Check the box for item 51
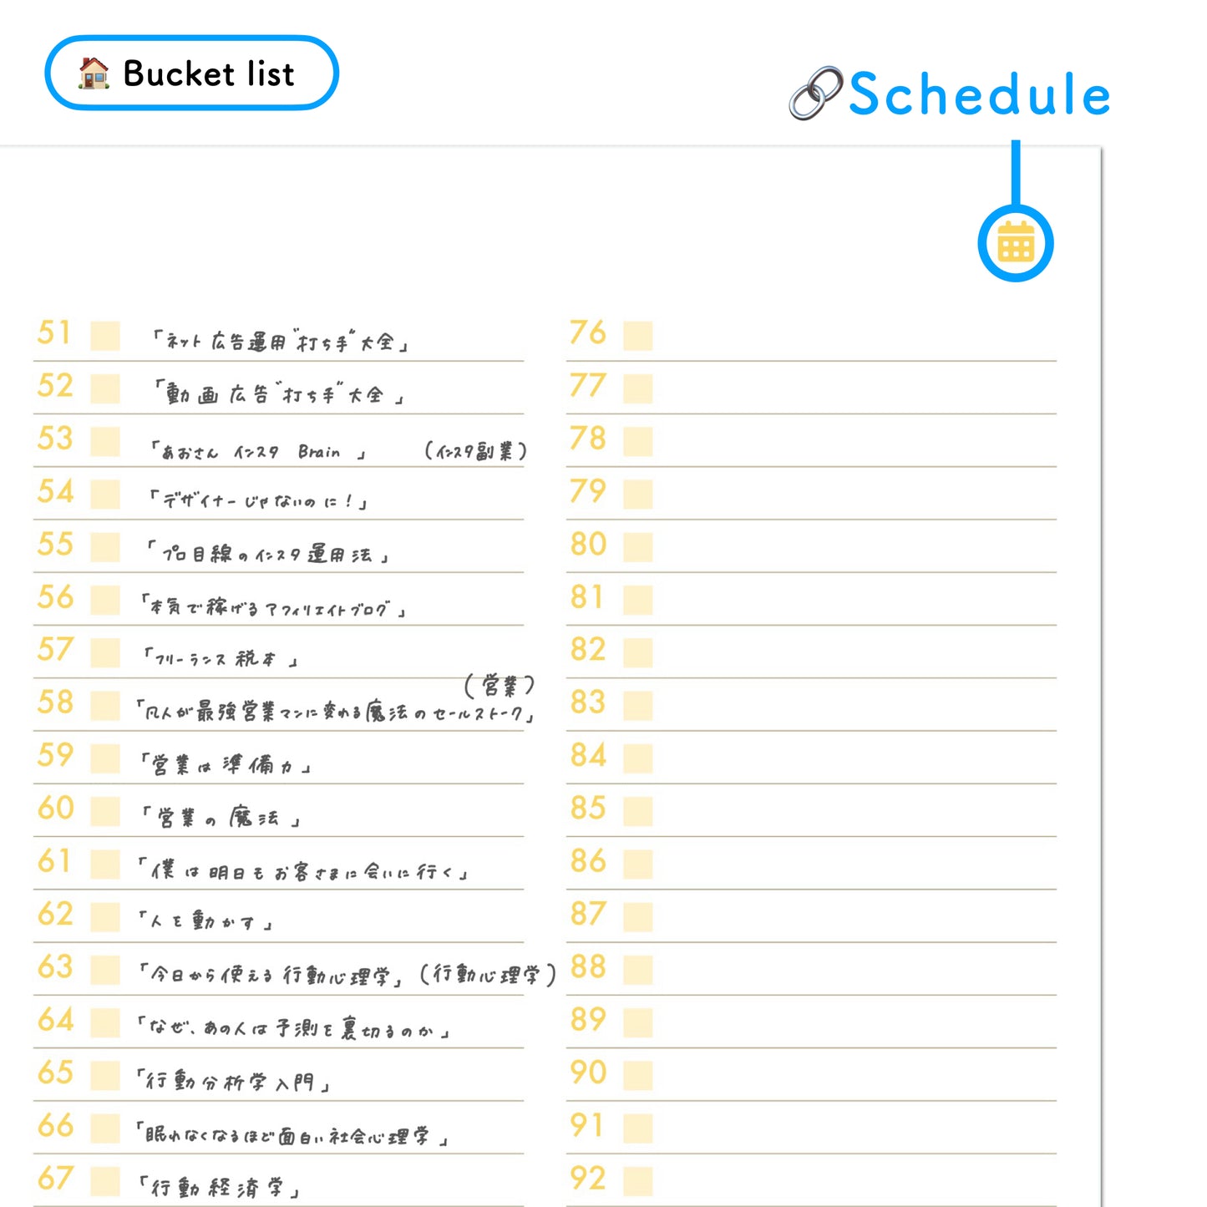The image size is (1207, 1207). [105, 336]
